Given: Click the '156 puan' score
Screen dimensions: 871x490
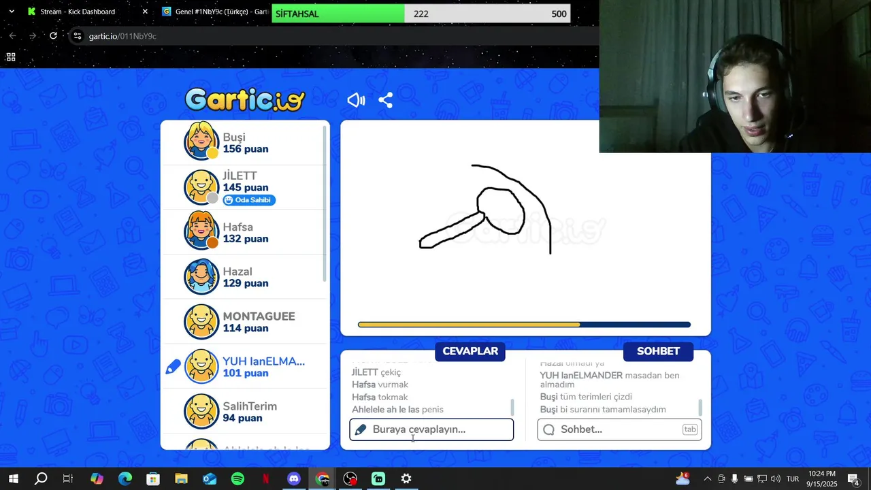Looking at the screenshot, I should pyautogui.click(x=246, y=149).
